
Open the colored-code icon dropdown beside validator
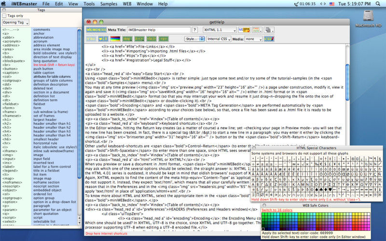pyautogui.click(x=257, y=30)
